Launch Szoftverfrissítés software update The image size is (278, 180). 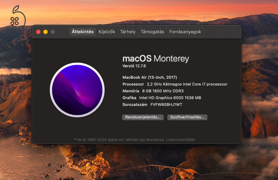187,117
